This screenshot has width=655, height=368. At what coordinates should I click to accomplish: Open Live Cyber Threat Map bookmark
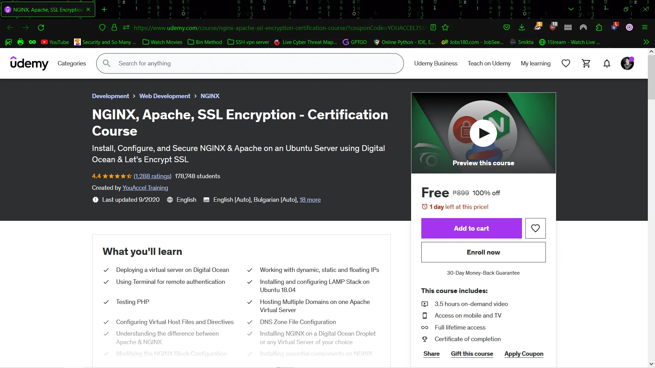(x=306, y=42)
